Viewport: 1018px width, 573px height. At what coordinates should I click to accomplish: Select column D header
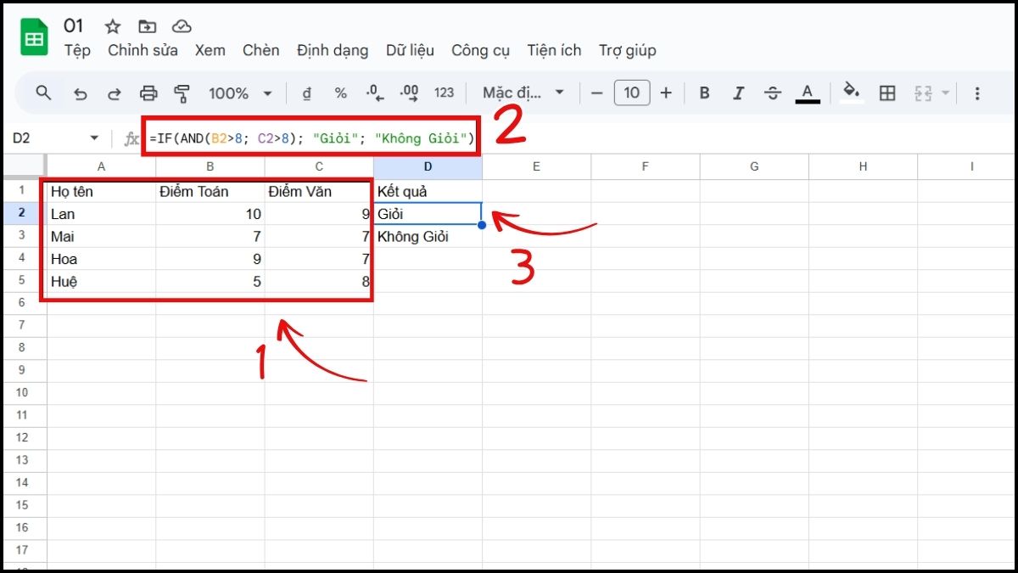coord(428,167)
